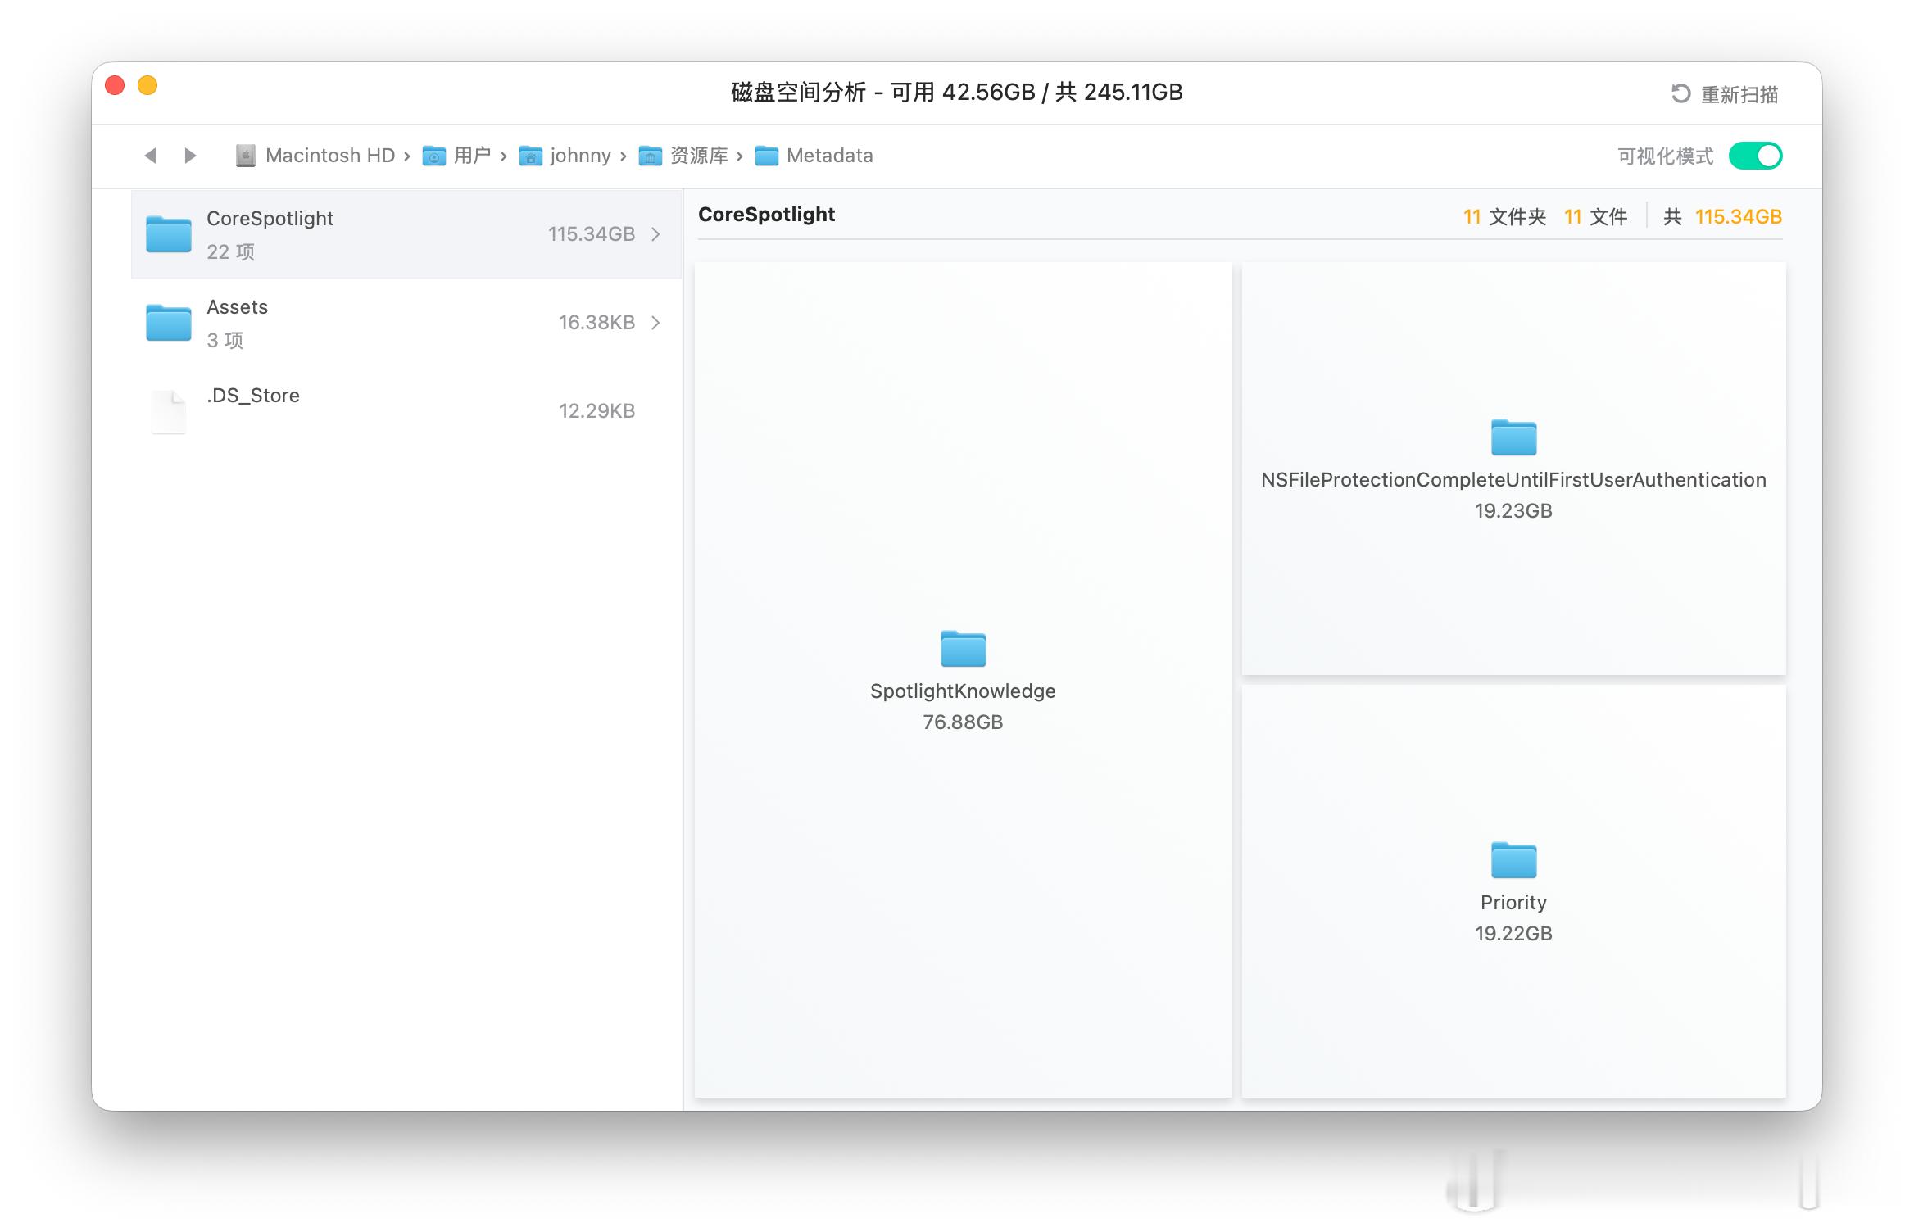
Task: Click the NSFileProtectionCompleteUntilFirstUserAuthentication folder icon
Action: [x=1513, y=437]
